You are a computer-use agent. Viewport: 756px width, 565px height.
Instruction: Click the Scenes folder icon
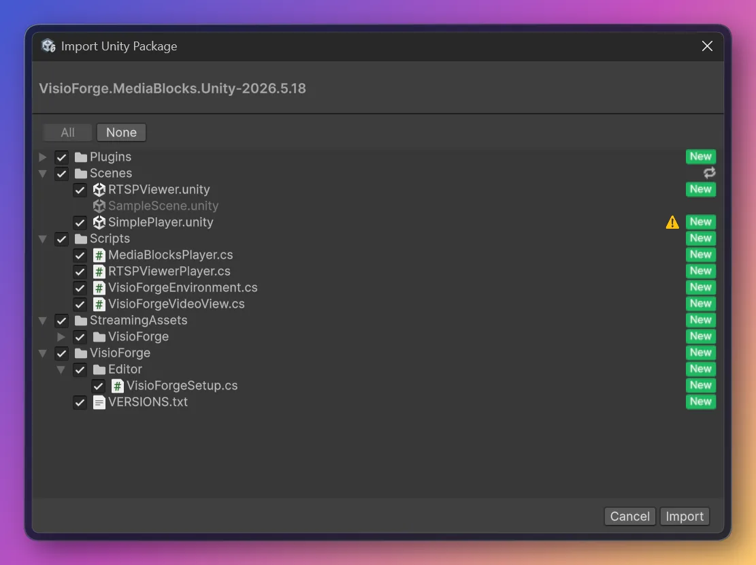click(80, 174)
